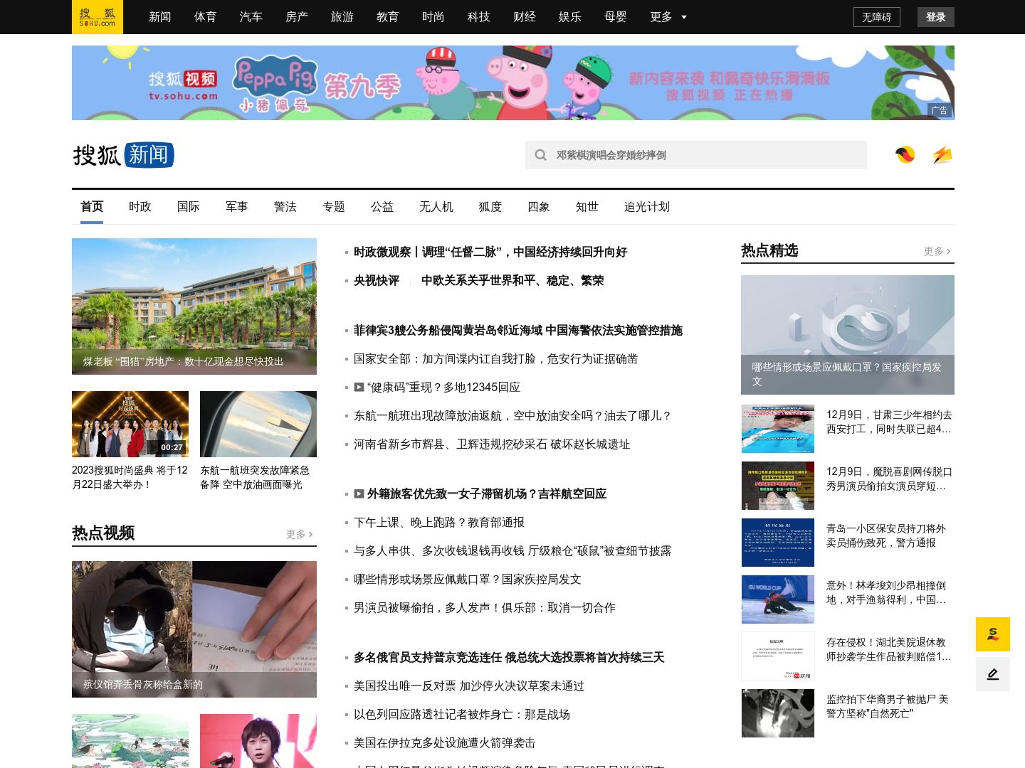This screenshot has width=1025, height=768.
Task: Open the 煤老板围猎房地产 featured image
Action: tap(194, 306)
